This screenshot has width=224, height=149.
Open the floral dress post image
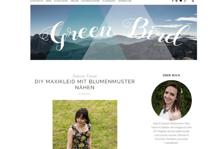pos(85,125)
